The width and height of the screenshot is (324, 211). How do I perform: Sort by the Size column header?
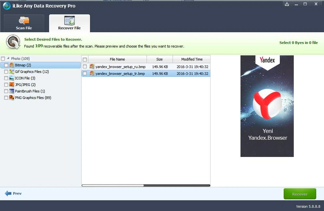pyautogui.click(x=160, y=59)
